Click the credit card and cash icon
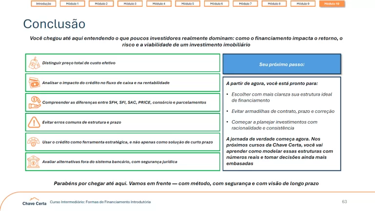The height and width of the screenshot is (211, 375). (x=34, y=83)
